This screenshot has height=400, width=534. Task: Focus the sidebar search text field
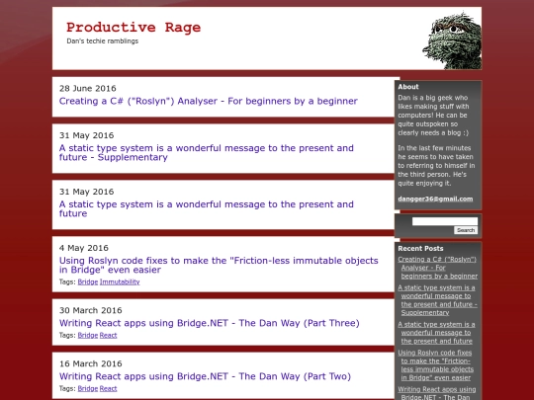[445, 221]
